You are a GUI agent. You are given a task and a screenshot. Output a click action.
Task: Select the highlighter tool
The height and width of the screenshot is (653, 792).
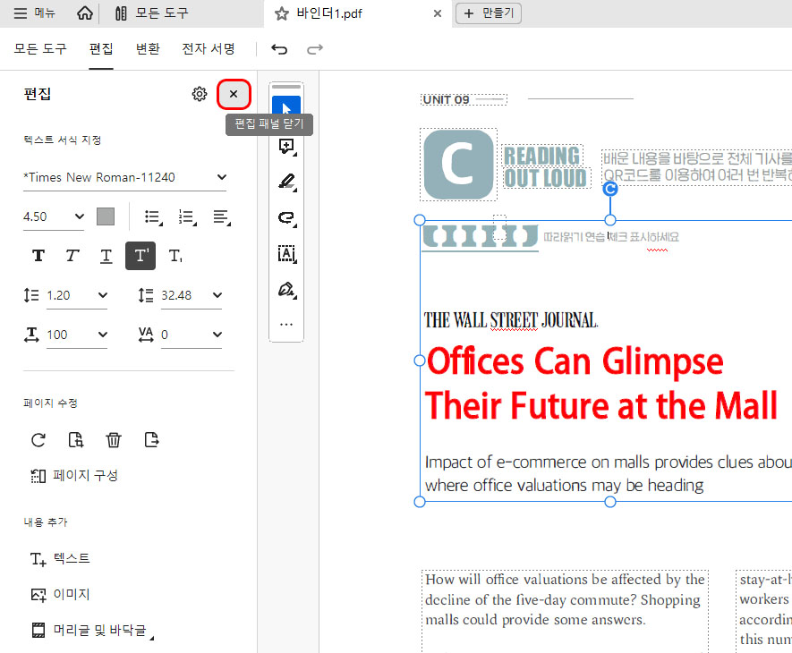286,182
